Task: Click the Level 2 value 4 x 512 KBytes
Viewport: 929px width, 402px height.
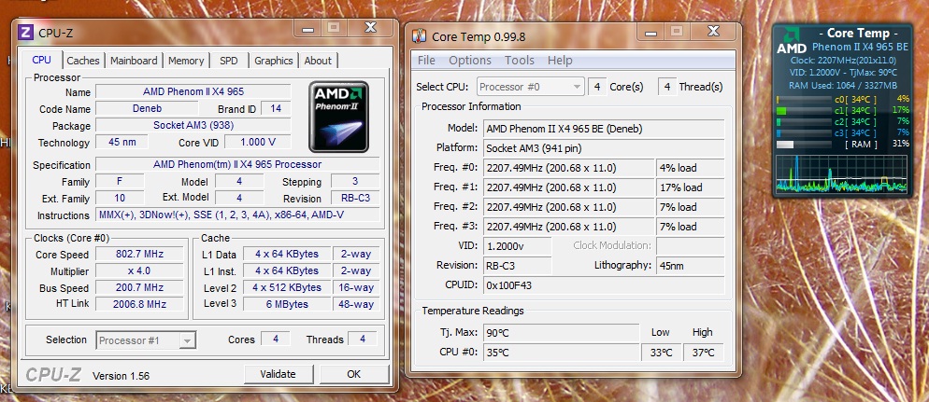Action: pos(287,288)
